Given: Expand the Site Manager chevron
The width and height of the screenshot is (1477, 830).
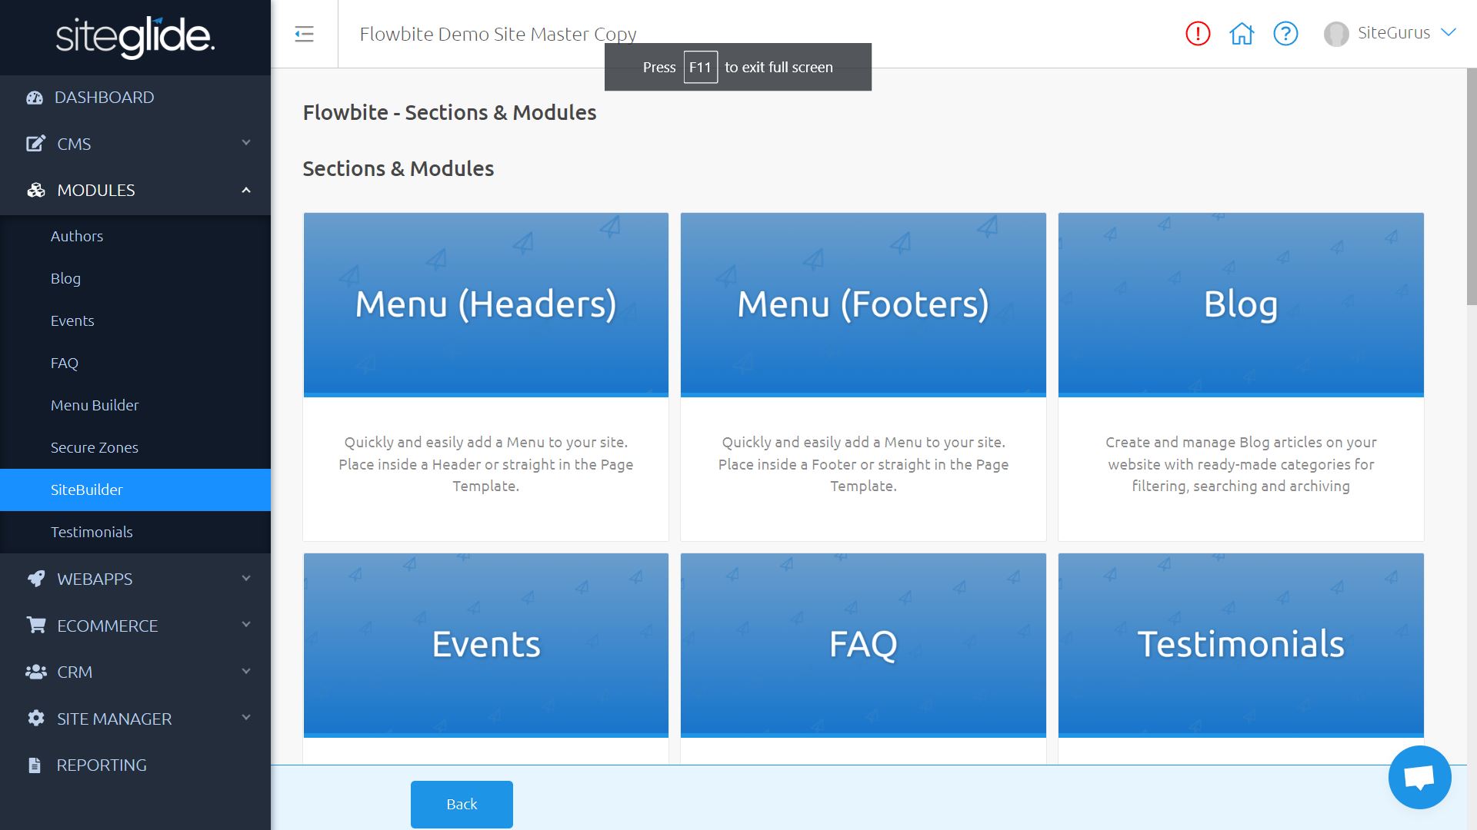Looking at the screenshot, I should [x=246, y=718].
